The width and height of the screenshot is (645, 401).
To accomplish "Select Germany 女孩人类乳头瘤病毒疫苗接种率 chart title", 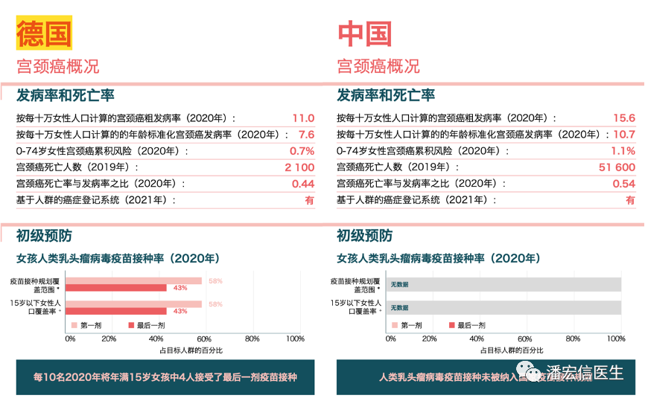I will (x=118, y=258).
